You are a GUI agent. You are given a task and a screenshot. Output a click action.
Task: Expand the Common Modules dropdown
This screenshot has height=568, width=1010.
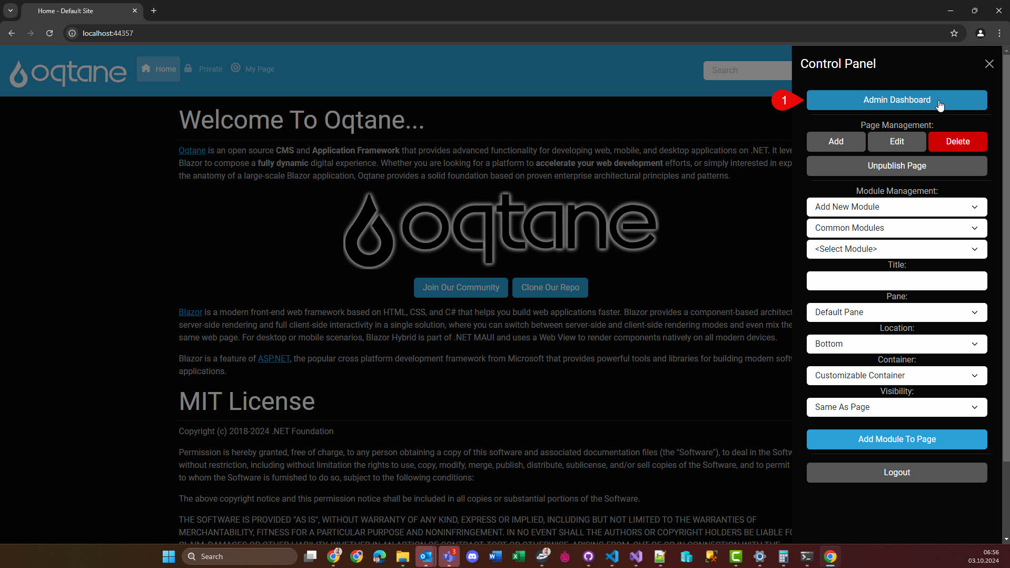pyautogui.click(x=896, y=228)
